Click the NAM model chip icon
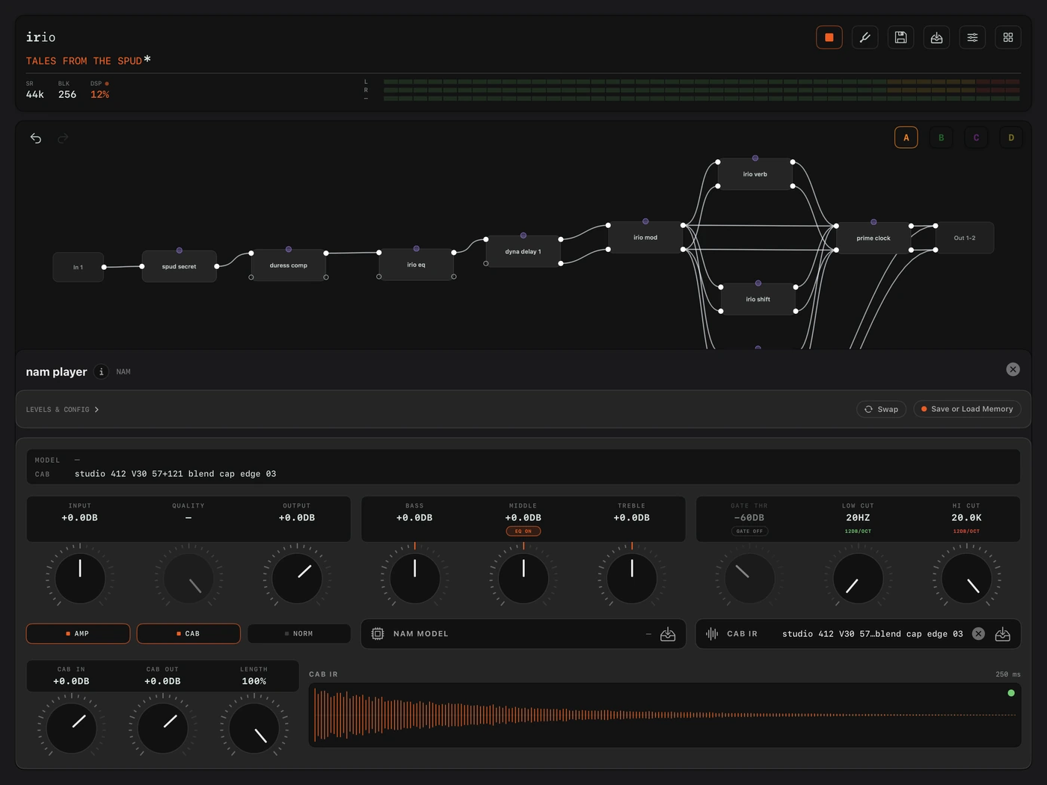 tap(378, 634)
